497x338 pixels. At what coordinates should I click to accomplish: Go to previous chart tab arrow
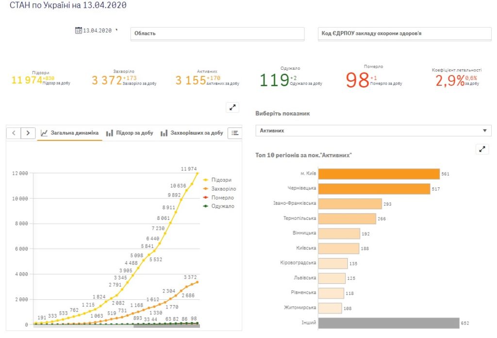pyautogui.click(x=14, y=133)
